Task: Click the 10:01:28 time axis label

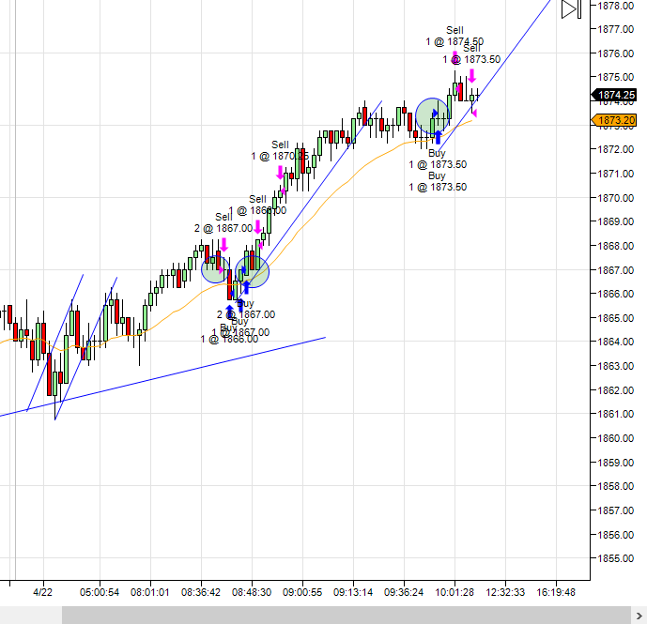Action: [x=454, y=593]
